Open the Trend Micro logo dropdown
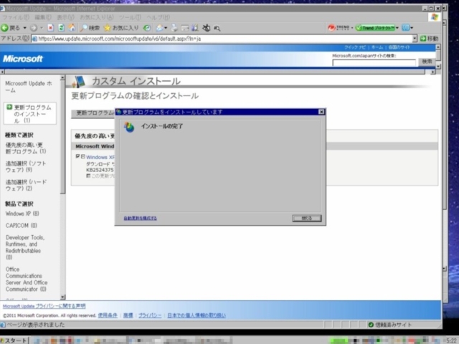 coord(352,28)
